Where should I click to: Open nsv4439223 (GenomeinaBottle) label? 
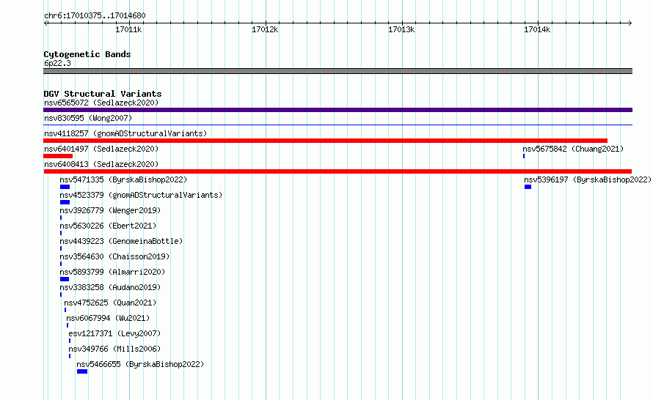click(x=121, y=241)
